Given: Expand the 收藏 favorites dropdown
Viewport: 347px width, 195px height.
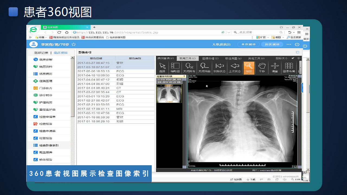Looking at the screenshot, I should tap(43, 37).
